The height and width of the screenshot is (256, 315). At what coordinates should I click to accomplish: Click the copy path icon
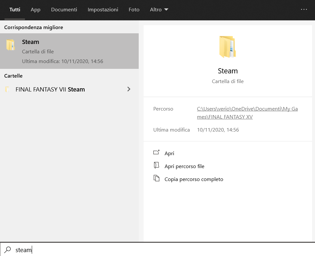click(156, 178)
